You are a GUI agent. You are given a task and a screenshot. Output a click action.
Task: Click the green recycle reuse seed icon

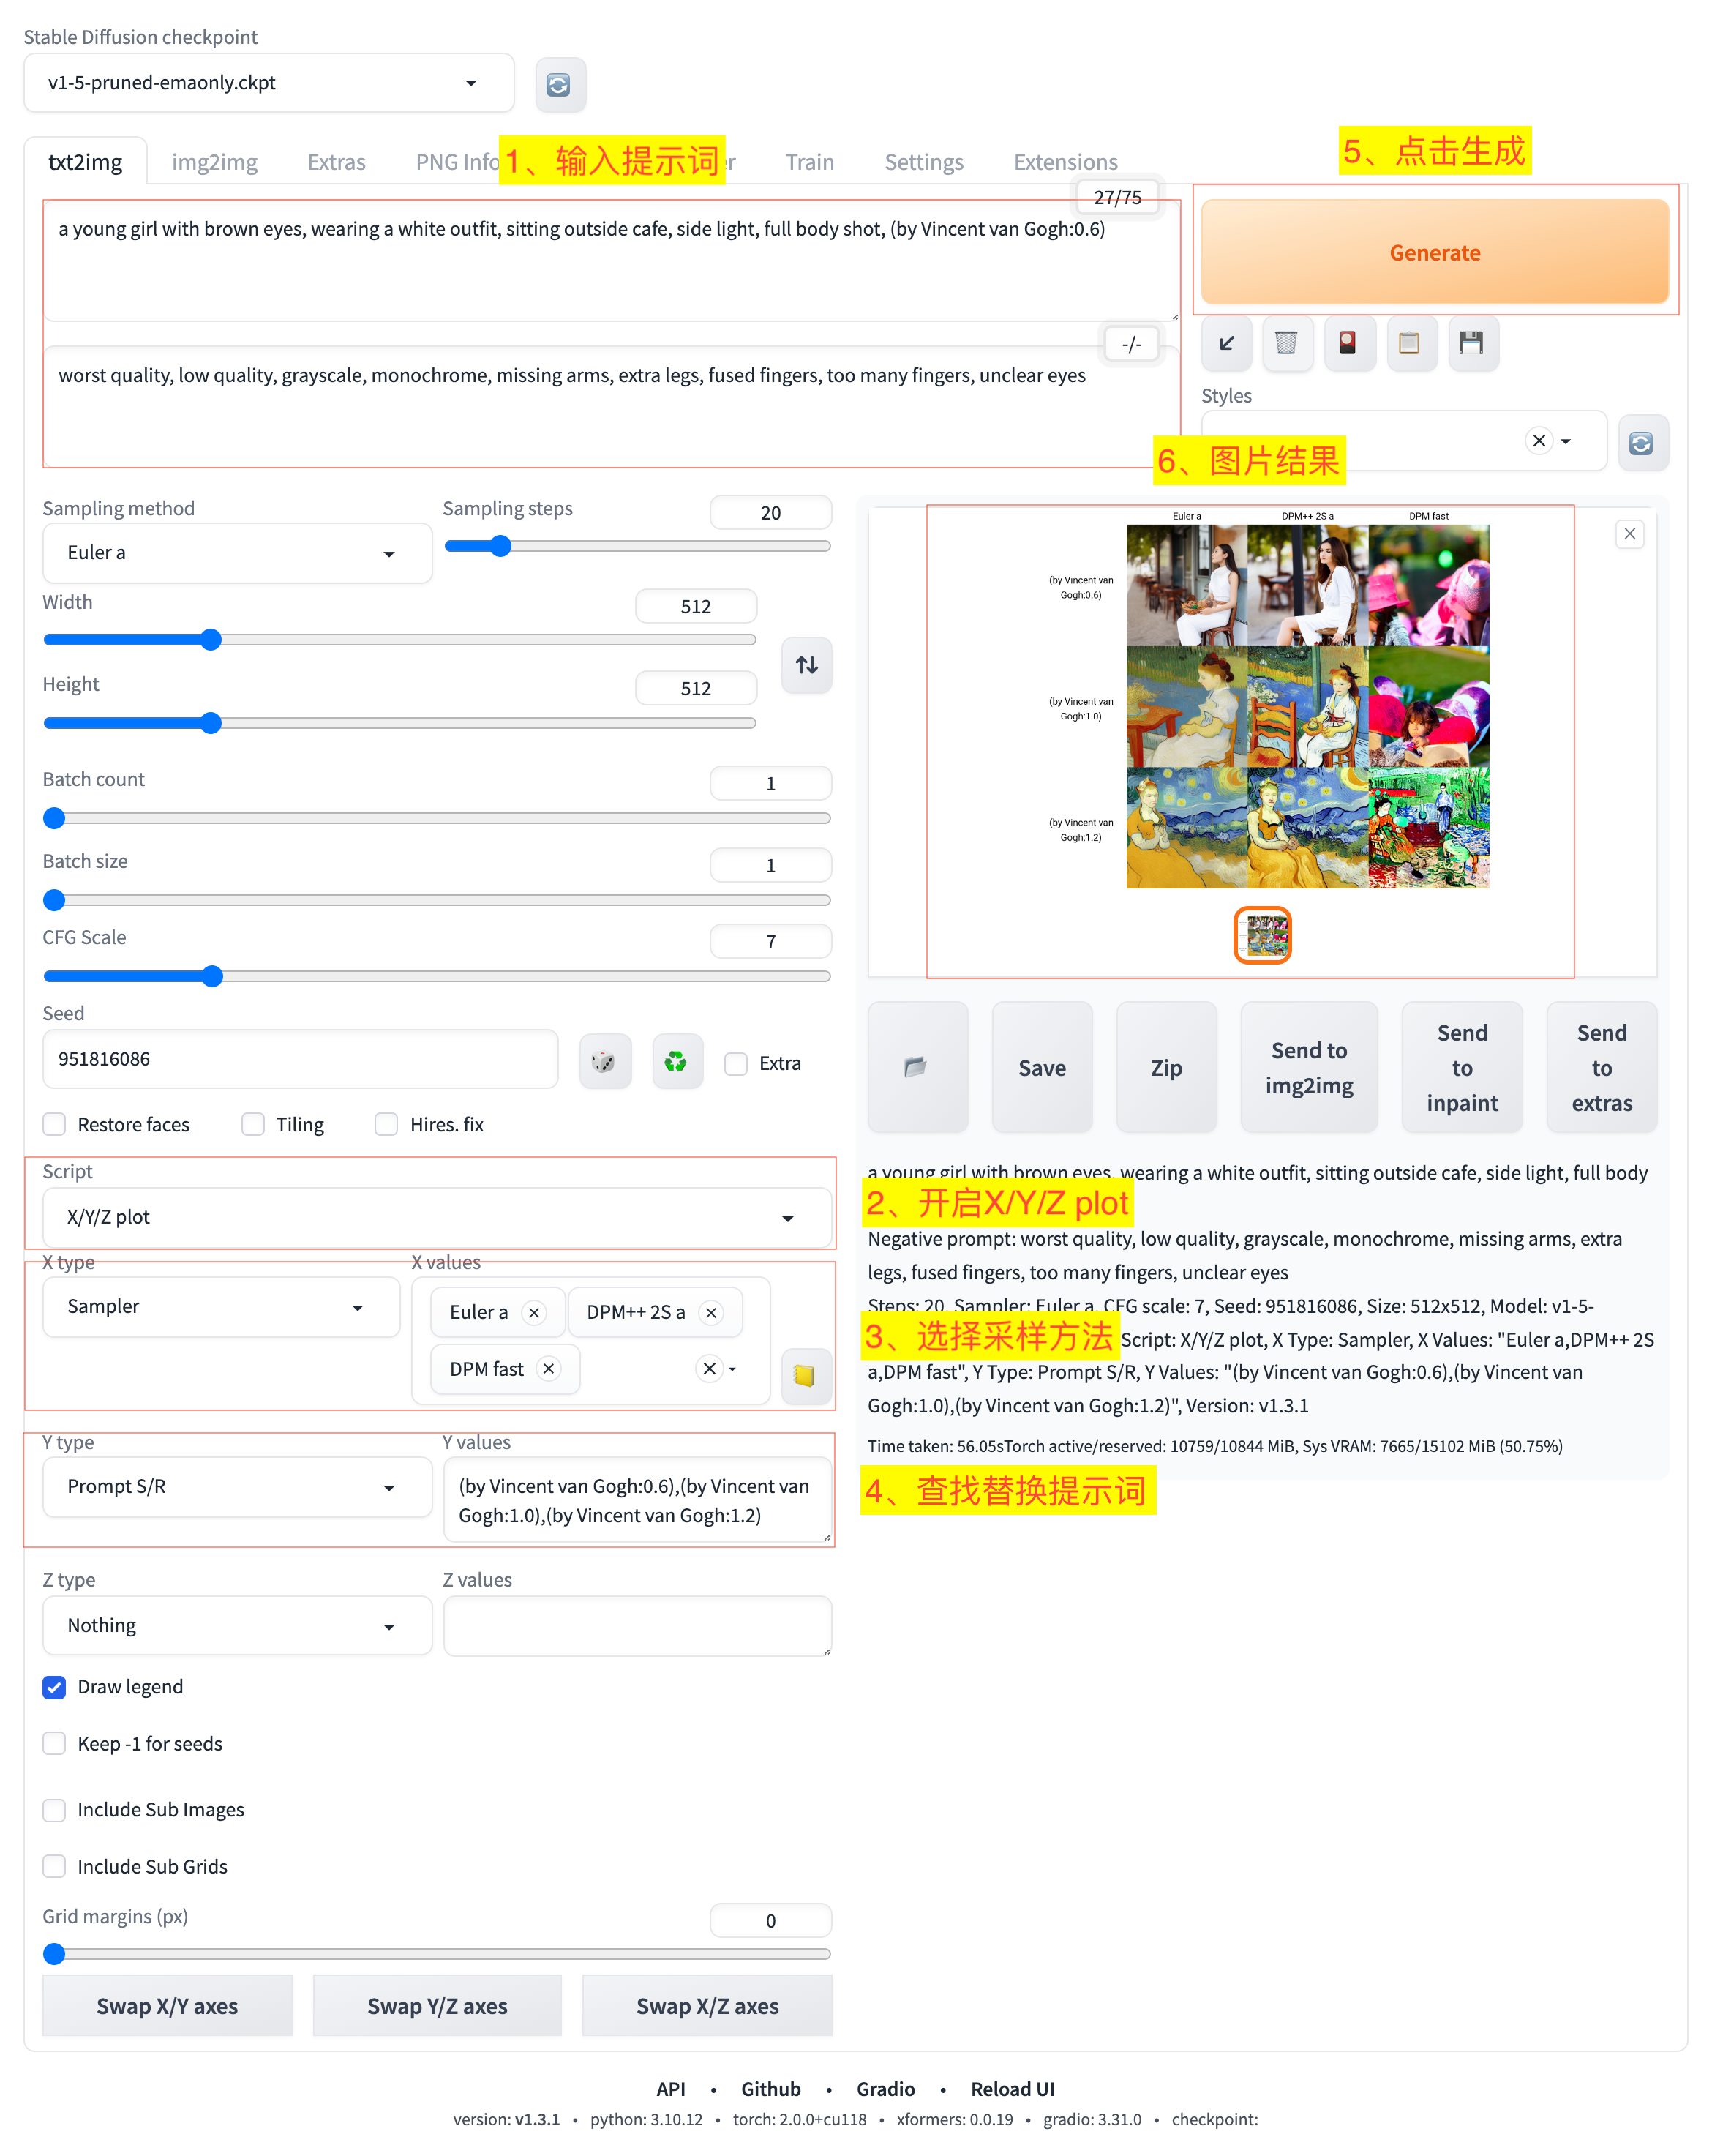[675, 1062]
